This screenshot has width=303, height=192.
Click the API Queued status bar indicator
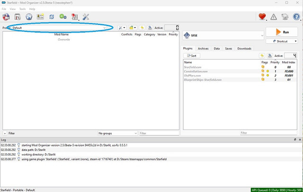coord(276,190)
